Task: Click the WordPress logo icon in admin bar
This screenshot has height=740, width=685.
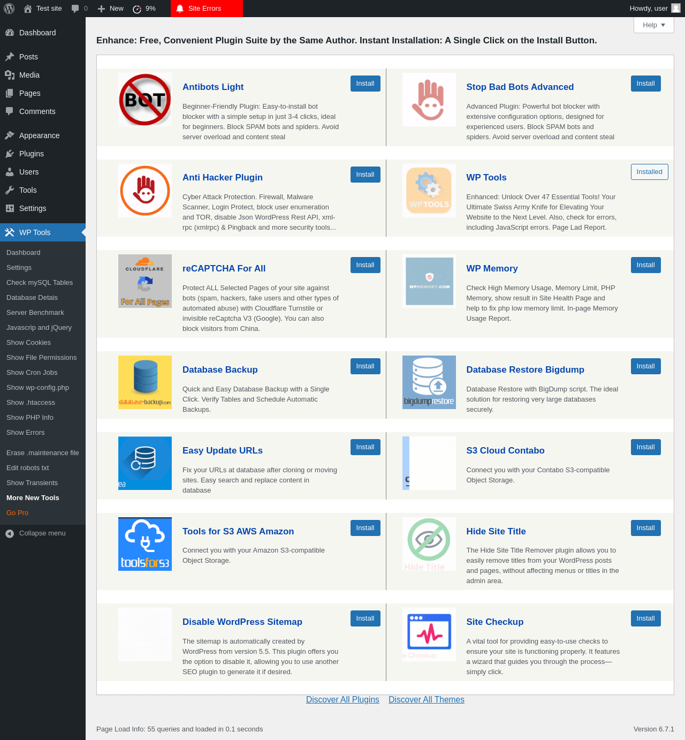Action: click(x=9, y=9)
